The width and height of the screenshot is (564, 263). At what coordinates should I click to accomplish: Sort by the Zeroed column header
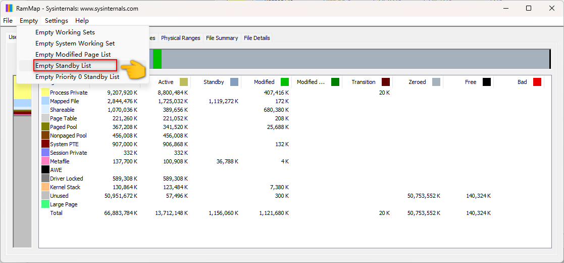(418, 82)
